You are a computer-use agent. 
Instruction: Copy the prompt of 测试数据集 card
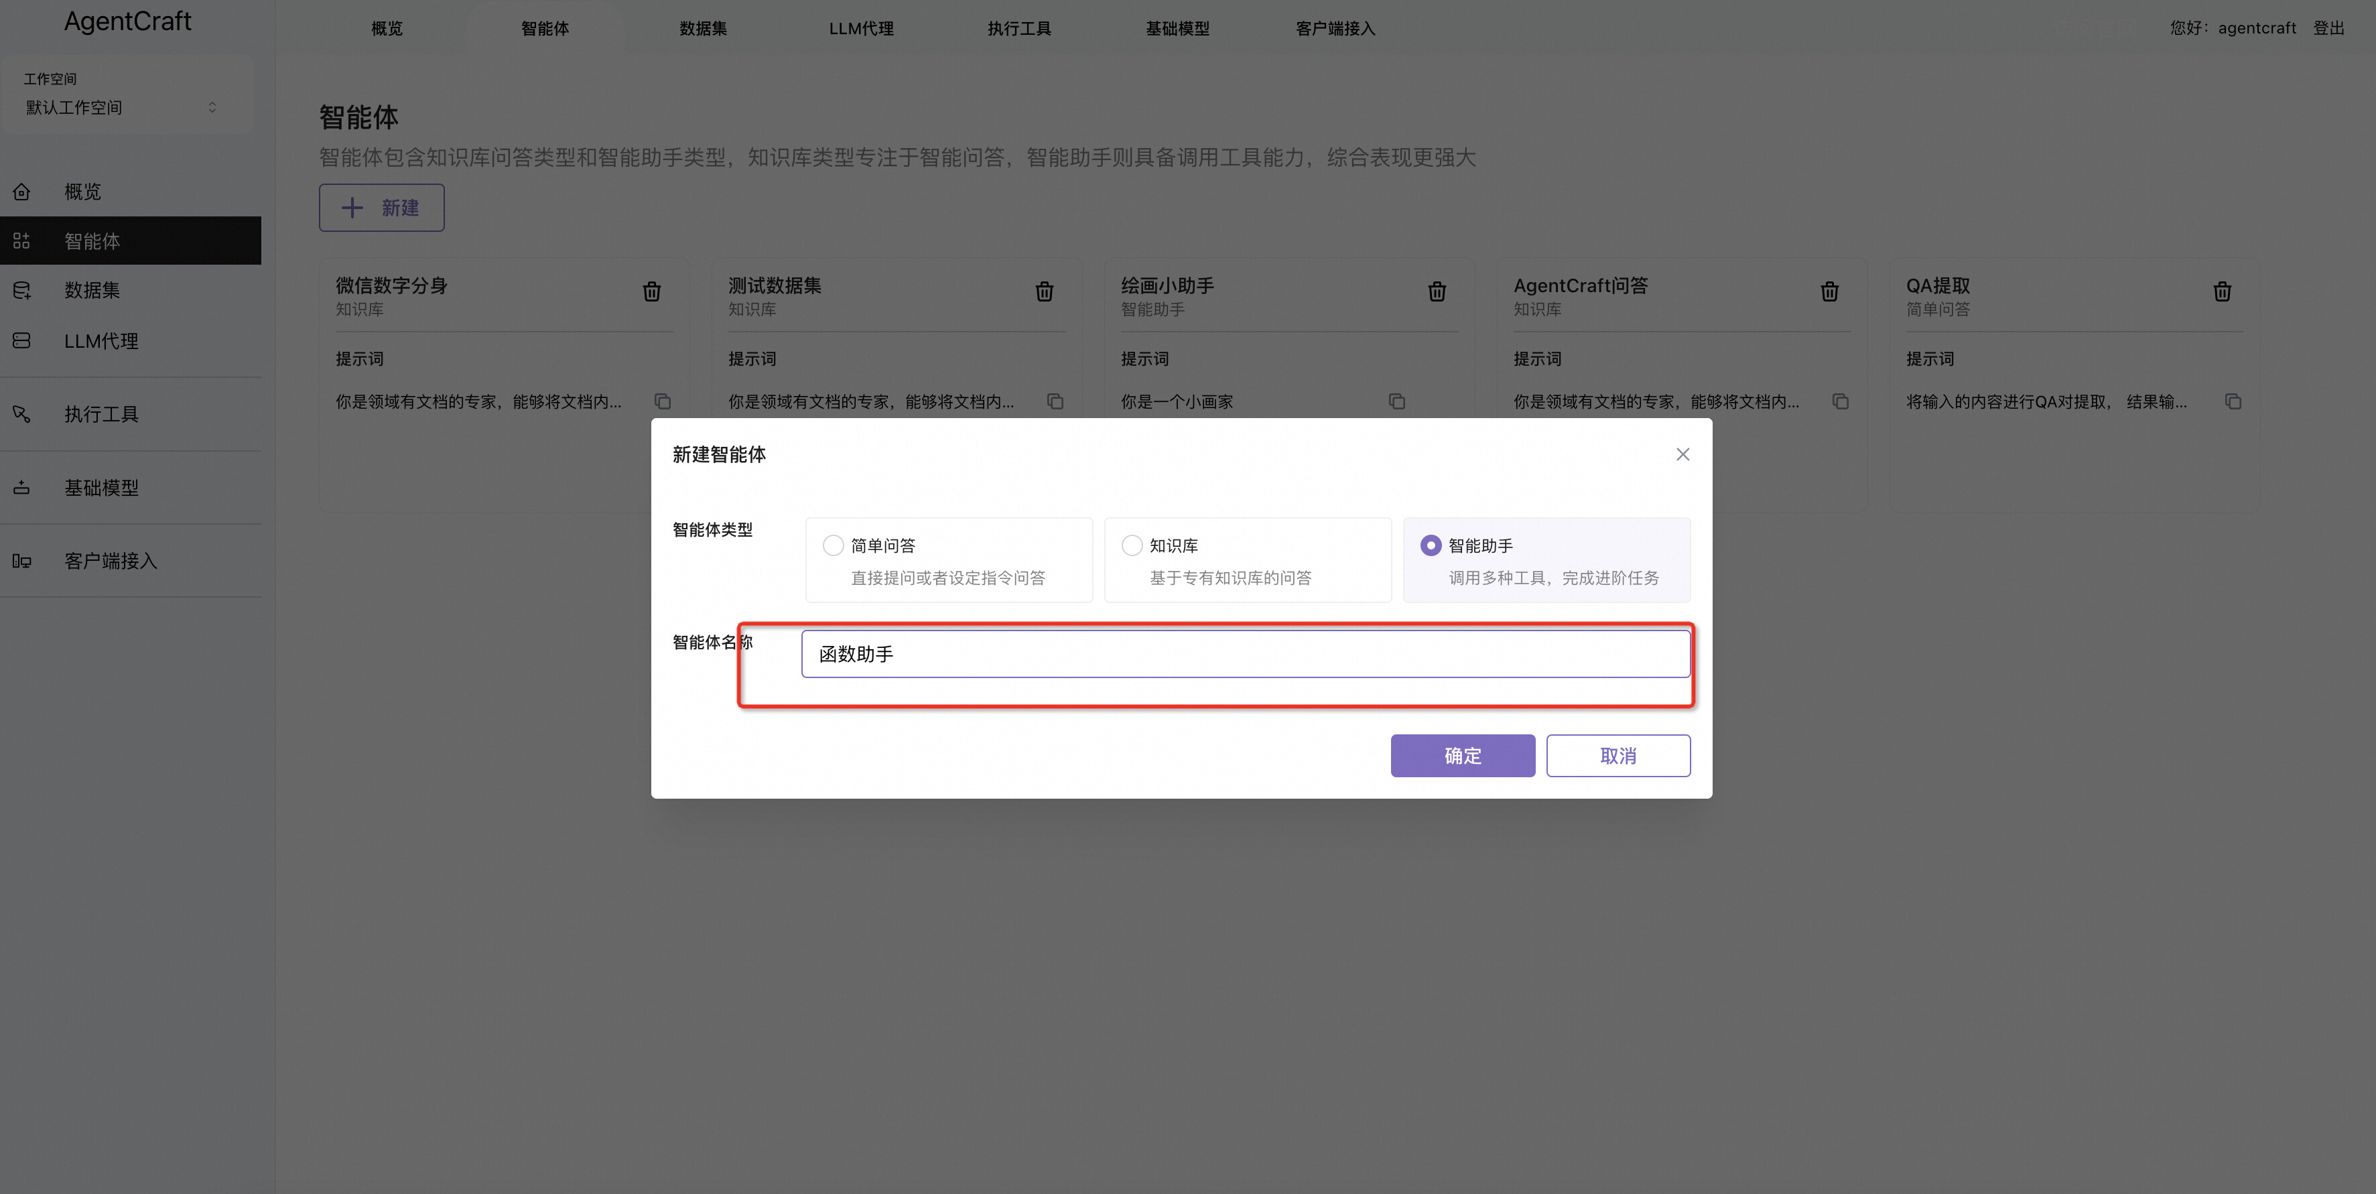click(x=1055, y=401)
